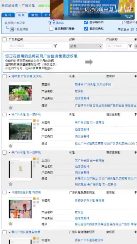Click the 下载原数据 download icon
The height and width of the screenshot is (244, 137).
point(12,29)
